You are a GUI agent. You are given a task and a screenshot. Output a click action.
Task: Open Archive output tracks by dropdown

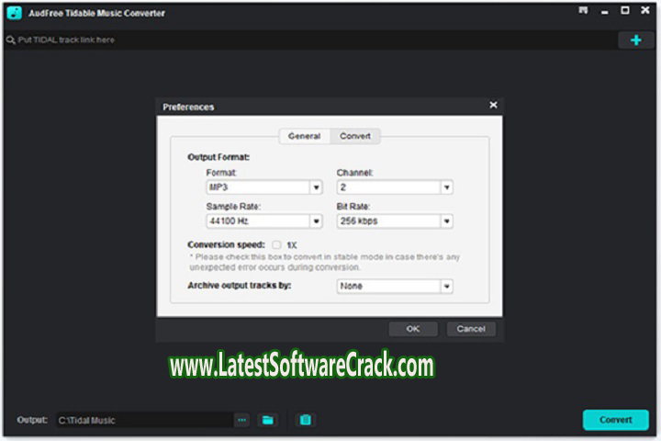[x=395, y=286]
